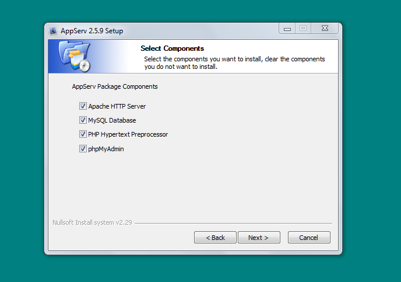
Task: Minimize the AppServ Setup window
Action: (287, 29)
